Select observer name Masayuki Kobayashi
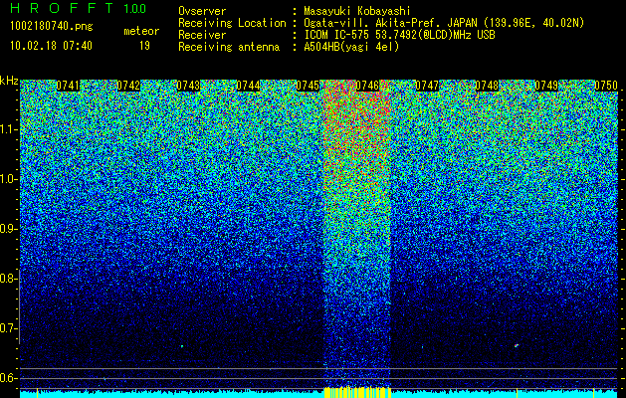Screen dimensions: 626x398 (357, 12)
